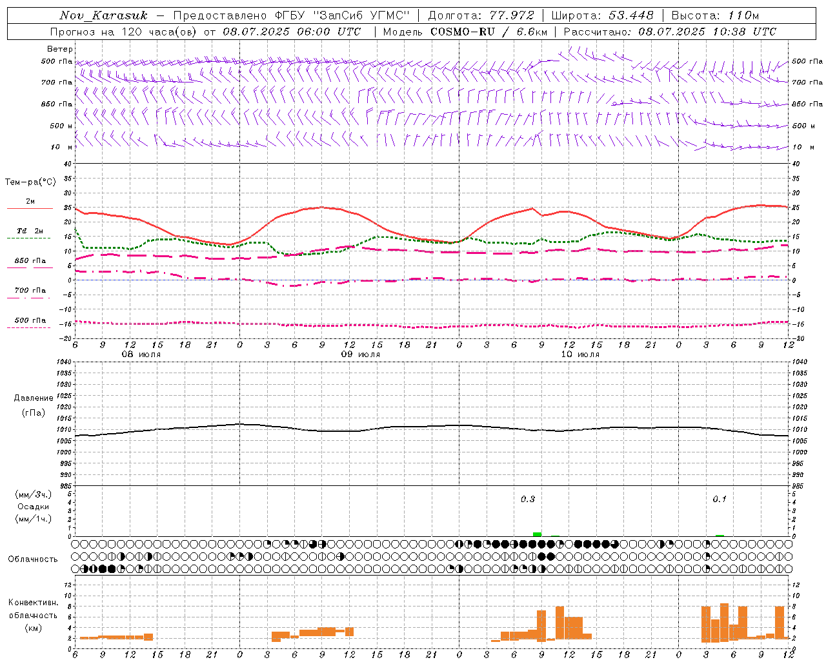
Task: Click the '09 июля' date label
Action: tap(361, 354)
